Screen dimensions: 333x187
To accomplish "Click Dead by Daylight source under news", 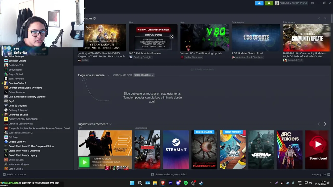I will (x=140, y=57).
